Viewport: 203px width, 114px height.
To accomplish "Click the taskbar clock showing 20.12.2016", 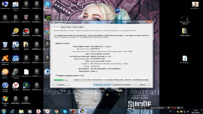I will pos(195,111).
